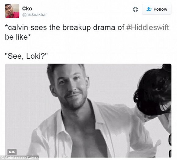Click the "be like*" text line
The image size is (177, 160).
pos(18,37)
